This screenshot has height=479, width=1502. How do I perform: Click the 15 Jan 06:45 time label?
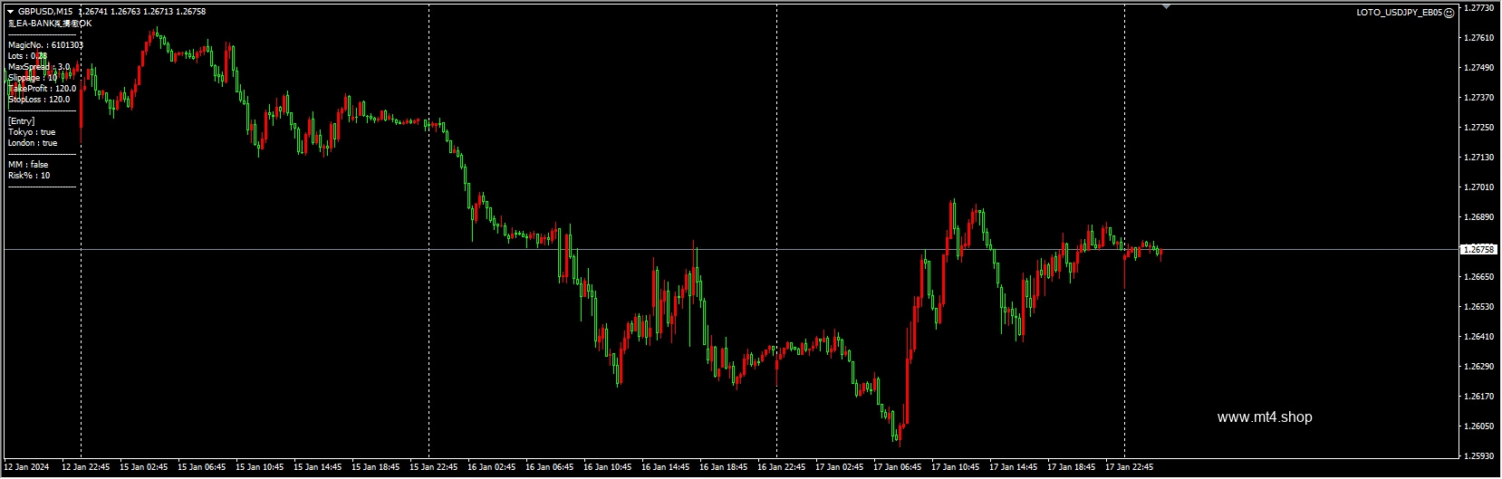point(201,468)
